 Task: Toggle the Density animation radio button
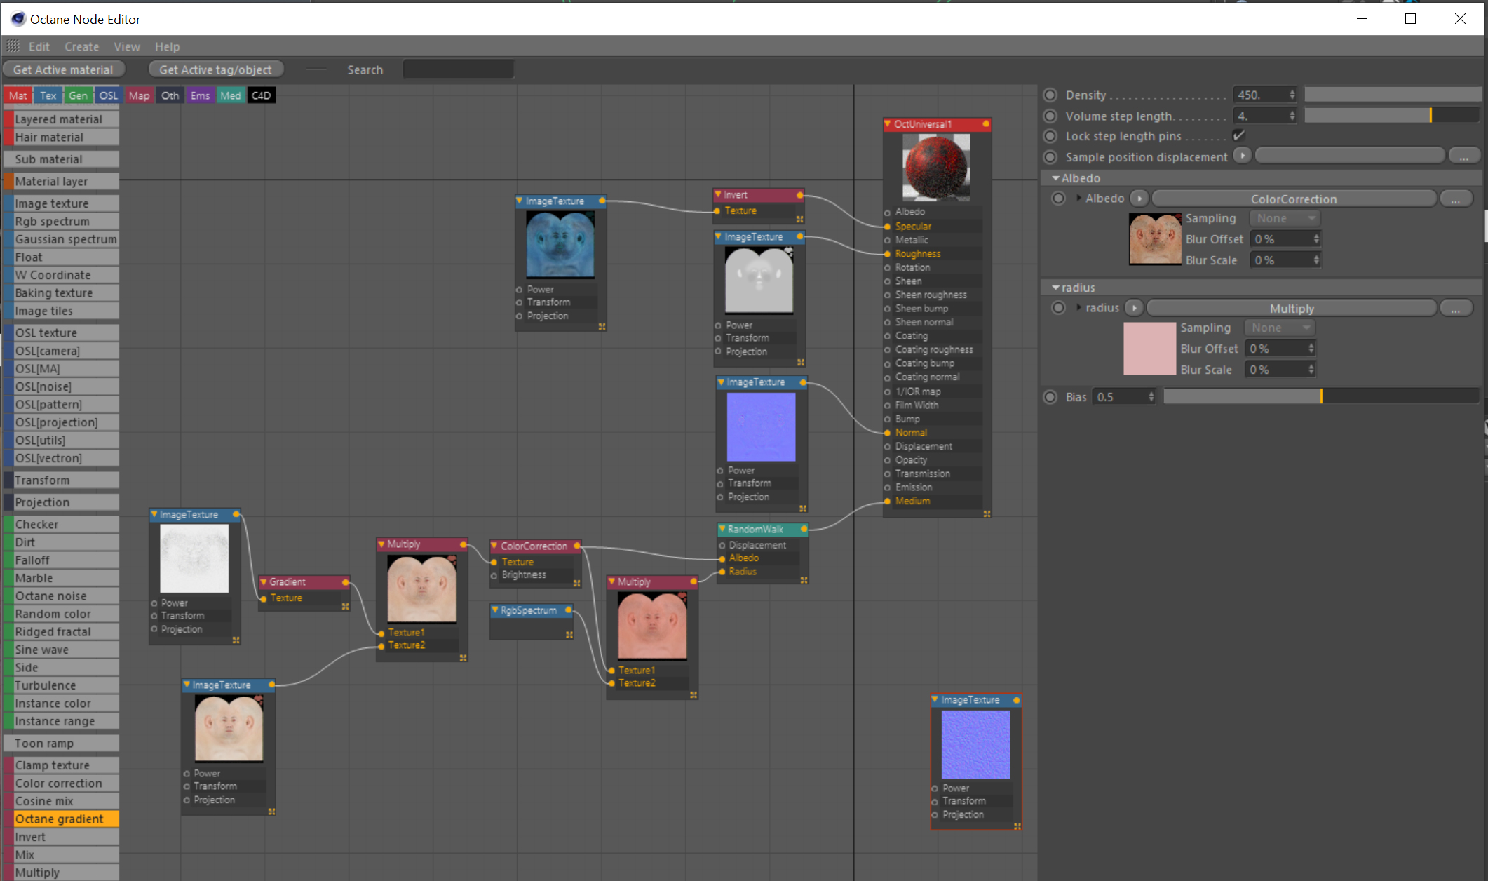click(1050, 95)
